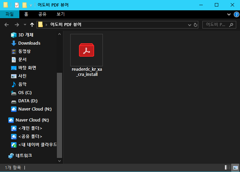The image size is (240, 172).
Task: Click sidebar scrollbar down arrow
Action: tap(59, 161)
